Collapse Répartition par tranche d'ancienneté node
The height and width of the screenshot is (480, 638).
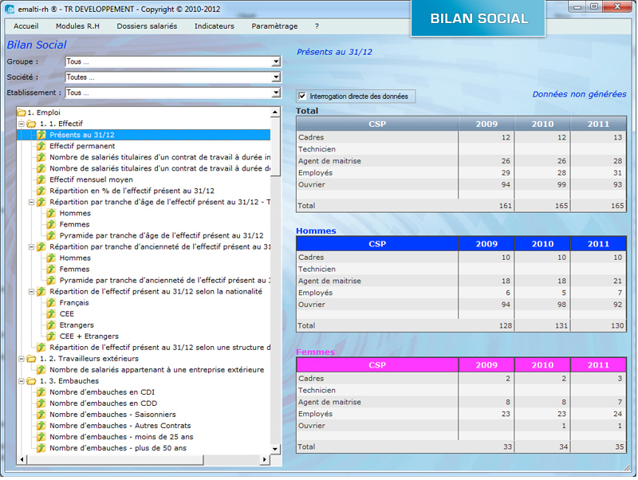pyautogui.click(x=31, y=246)
